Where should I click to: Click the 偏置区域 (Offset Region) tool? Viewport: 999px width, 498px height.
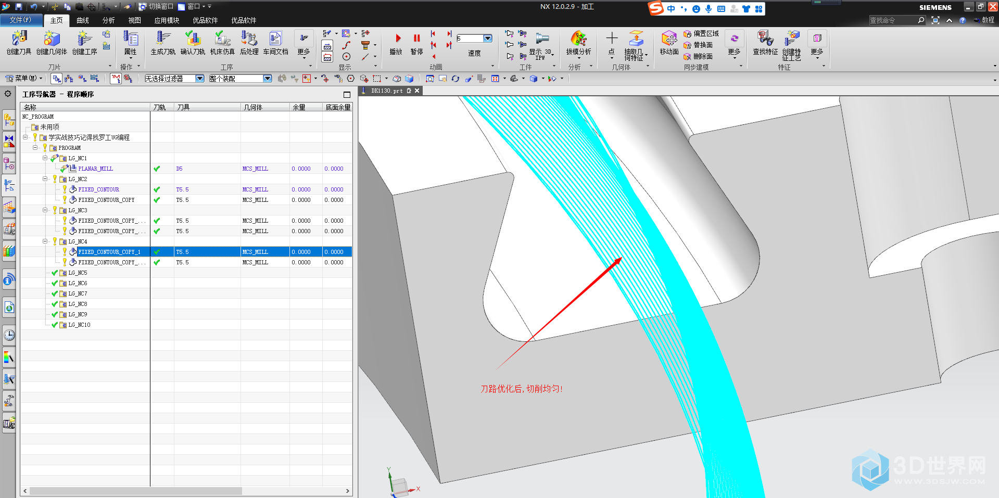(x=701, y=34)
